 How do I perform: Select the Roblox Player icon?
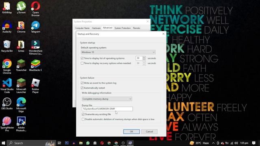coord(35,86)
